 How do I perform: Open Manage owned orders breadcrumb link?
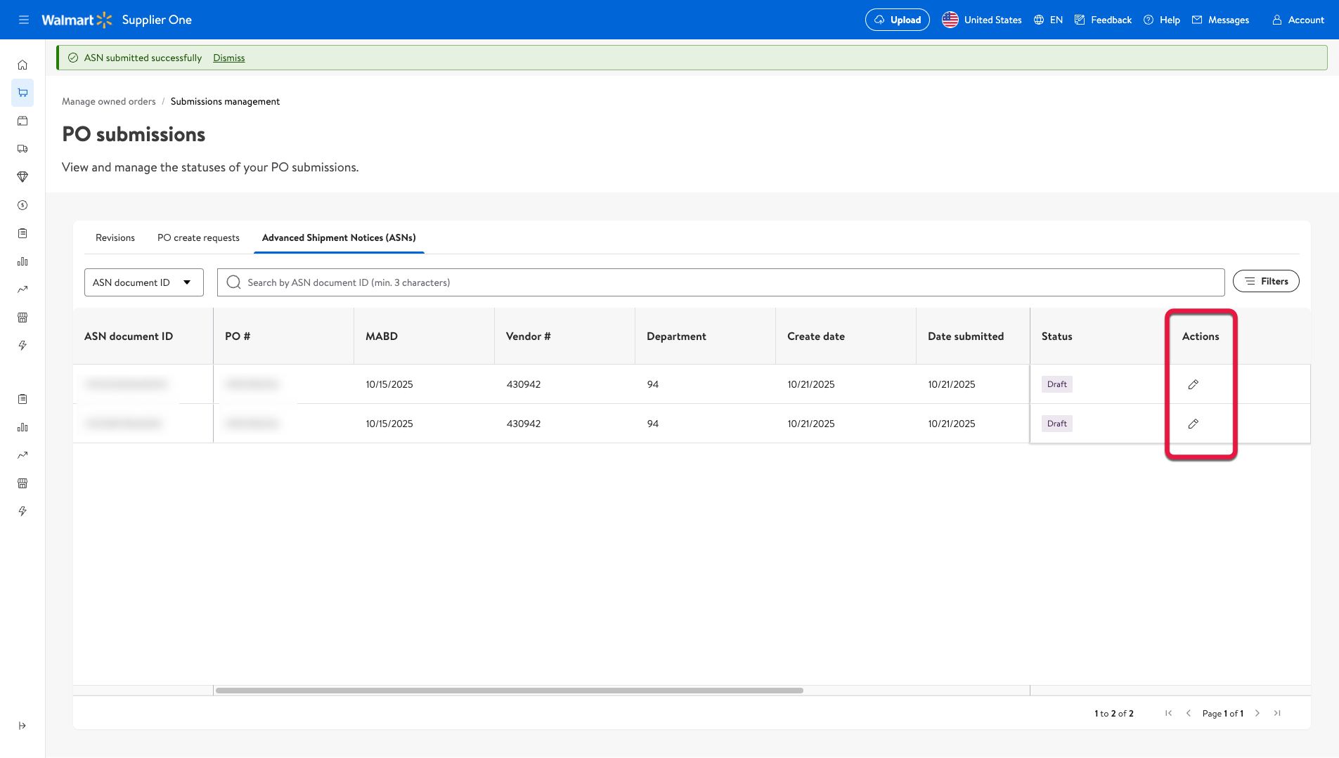click(x=109, y=101)
